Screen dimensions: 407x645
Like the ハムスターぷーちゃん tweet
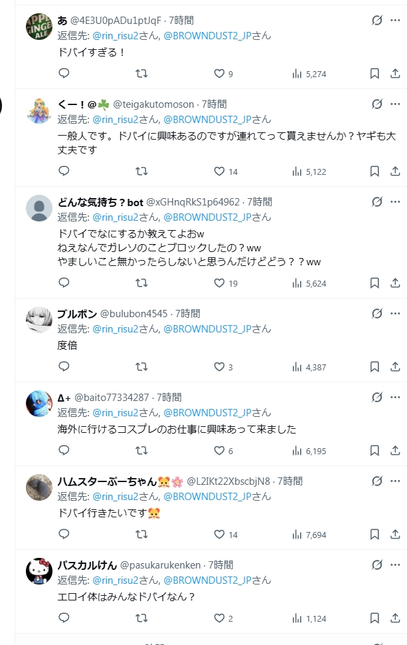(x=220, y=534)
